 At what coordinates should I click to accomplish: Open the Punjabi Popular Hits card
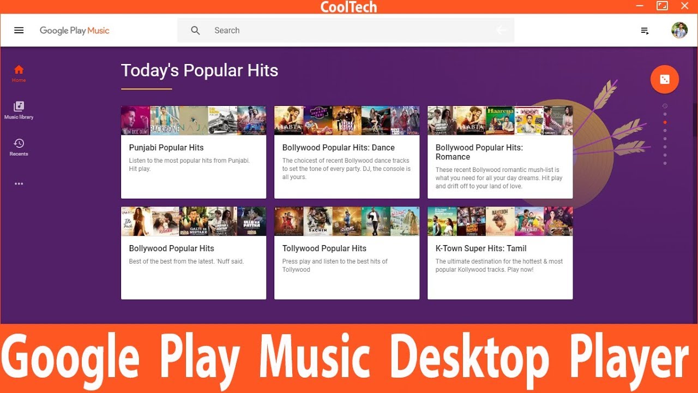(x=194, y=152)
